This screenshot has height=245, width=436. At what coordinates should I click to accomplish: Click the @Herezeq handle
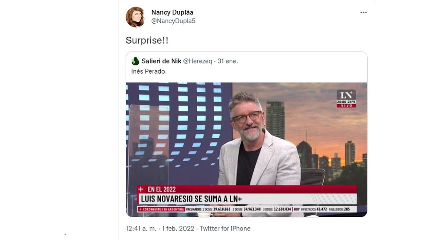pyautogui.click(x=198, y=61)
